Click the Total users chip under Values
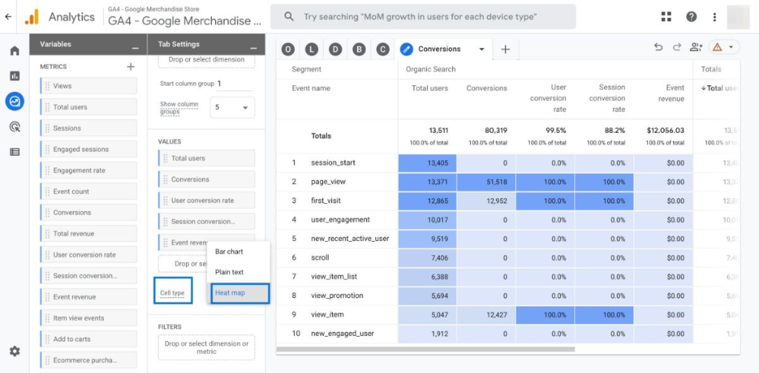759x373 pixels. point(207,159)
